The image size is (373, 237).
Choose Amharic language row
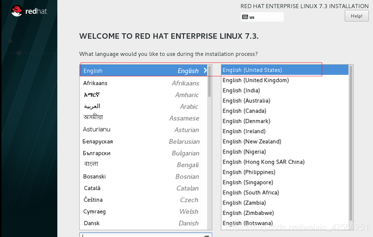[x=144, y=95]
